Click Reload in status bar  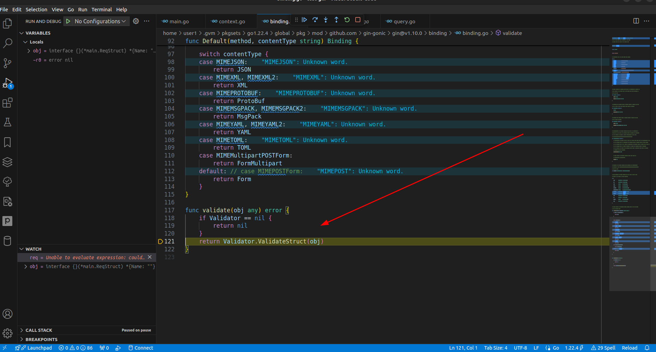(630, 348)
